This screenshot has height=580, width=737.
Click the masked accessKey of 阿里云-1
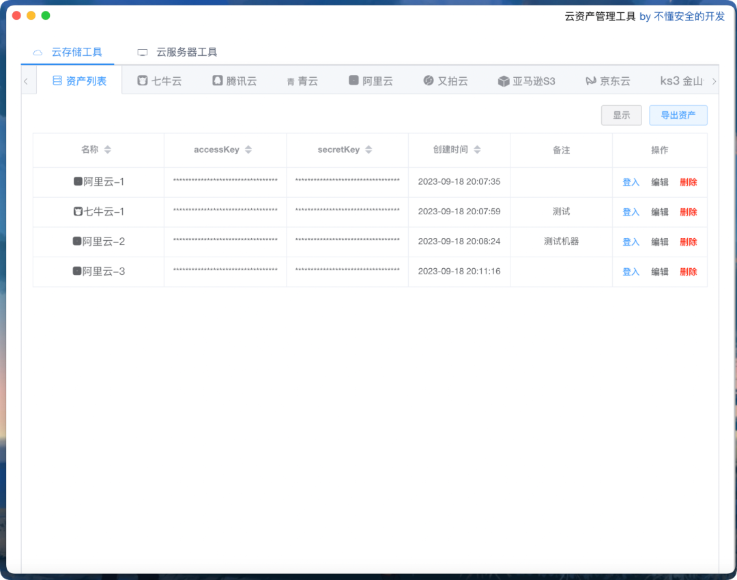pyautogui.click(x=225, y=180)
